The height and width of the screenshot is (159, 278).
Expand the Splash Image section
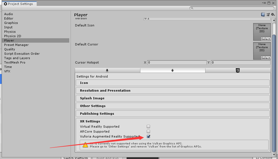[x=173, y=98]
